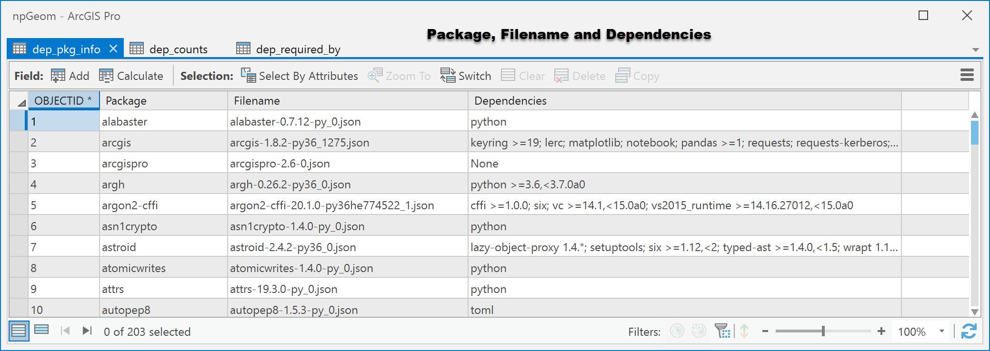
Task: Open the zoom percentage dropdown arrow
Action: (x=941, y=331)
